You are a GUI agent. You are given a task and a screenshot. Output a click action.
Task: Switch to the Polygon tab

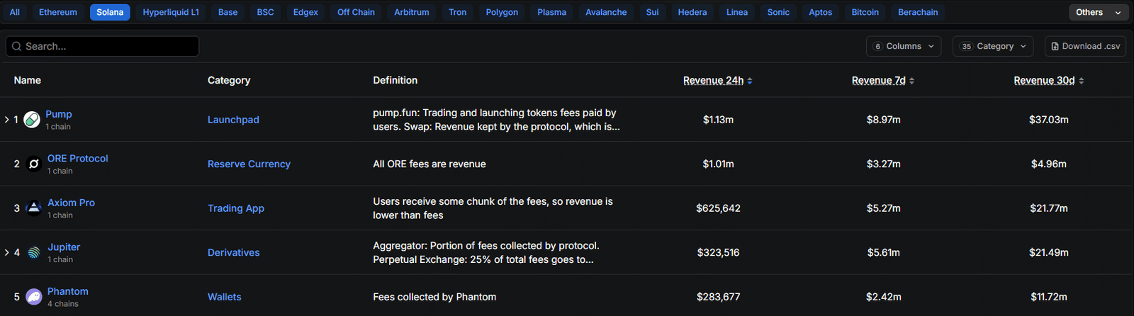click(x=502, y=12)
